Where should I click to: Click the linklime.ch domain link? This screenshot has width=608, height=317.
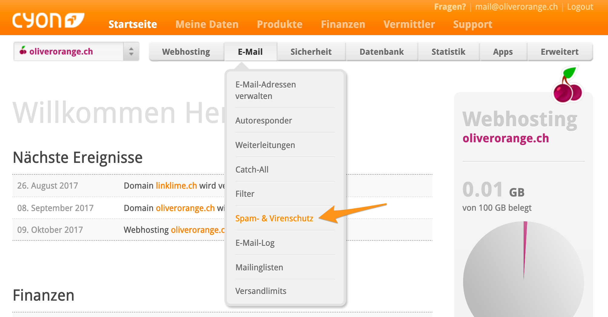pos(176,186)
